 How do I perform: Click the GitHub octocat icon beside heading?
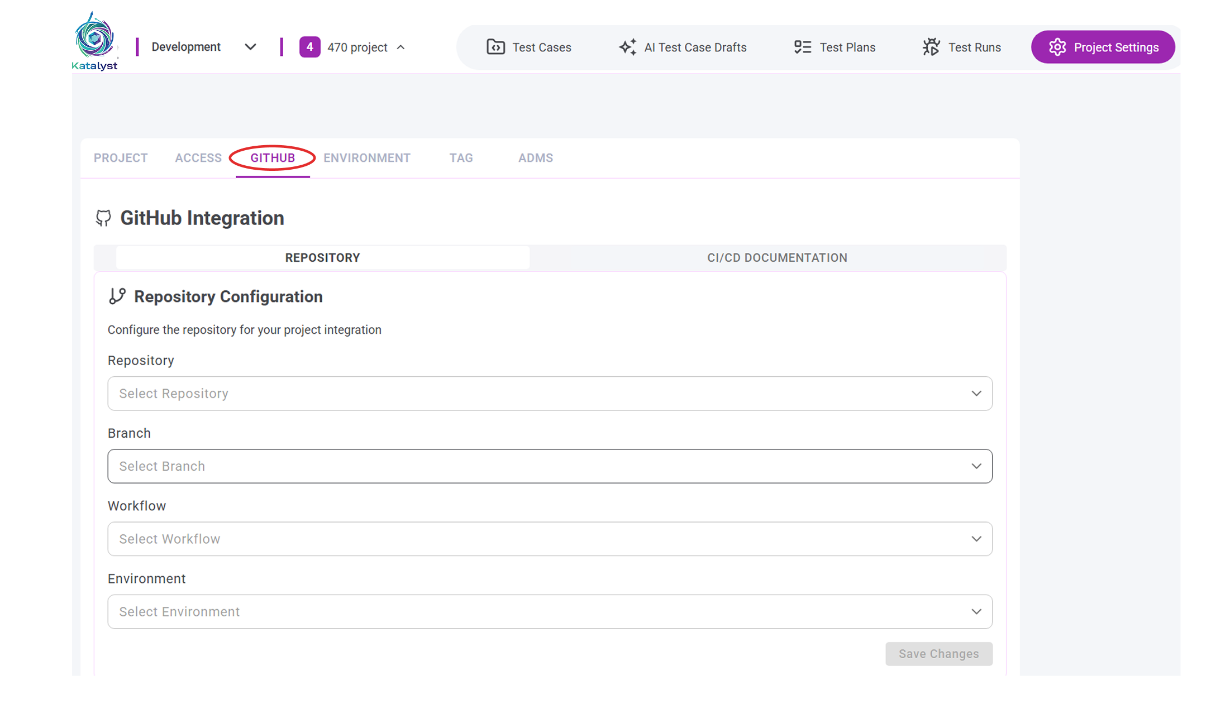103,218
